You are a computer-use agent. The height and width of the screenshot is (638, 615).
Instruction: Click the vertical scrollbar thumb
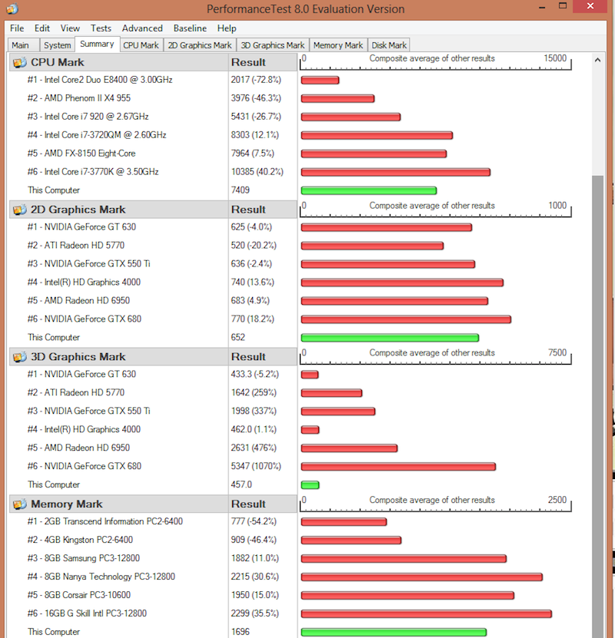click(x=597, y=406)
